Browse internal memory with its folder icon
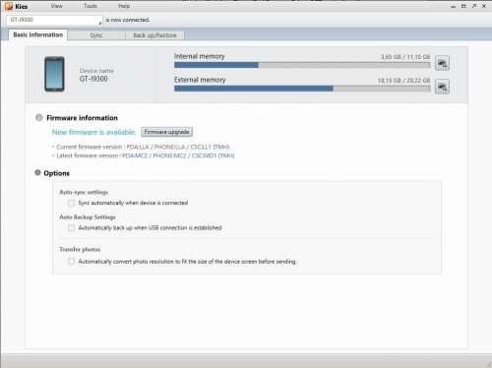The height and width of the screenshot is (368, 492). point(442,63)
